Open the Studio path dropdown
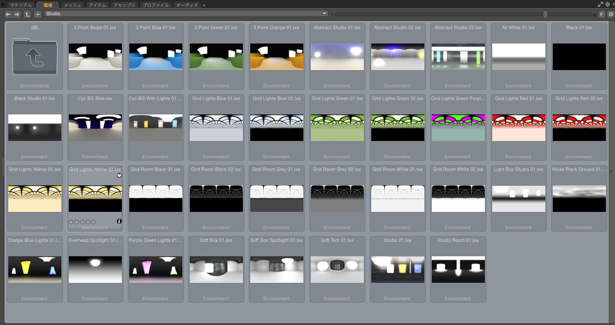 point(186,14)
